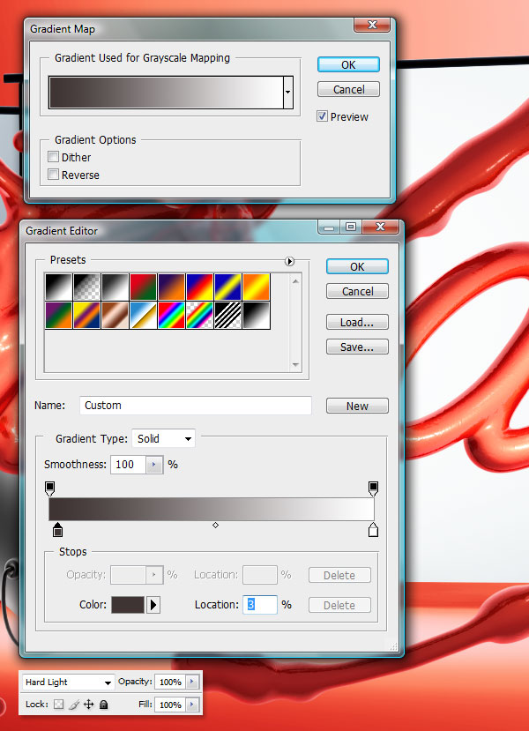Select the orange-yellow-orange gradient preset
529x731 pixels.
coord(257,287)
